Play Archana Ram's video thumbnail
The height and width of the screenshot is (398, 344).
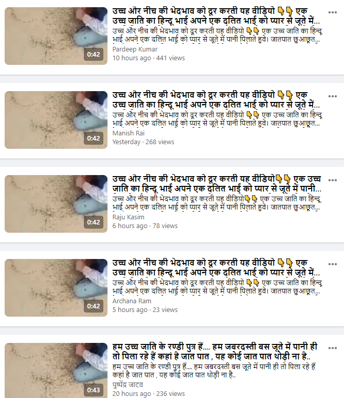[x=56, y=288]
